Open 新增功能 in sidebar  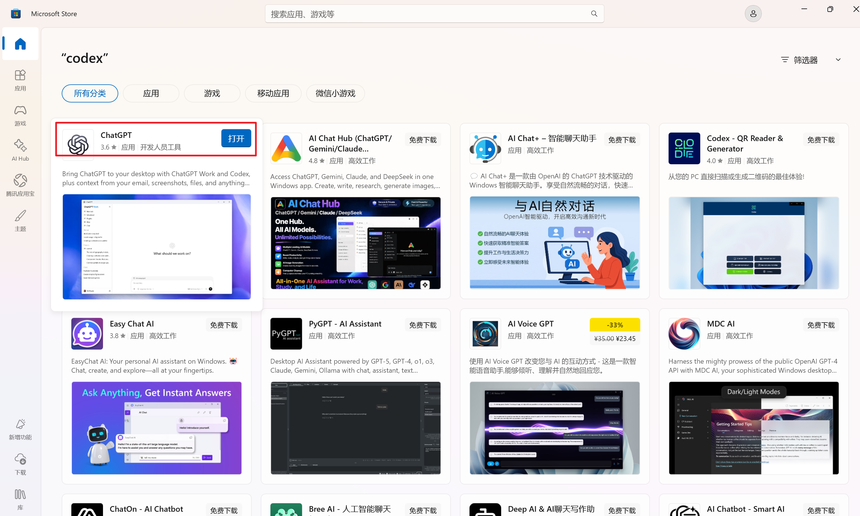point(20,429)
